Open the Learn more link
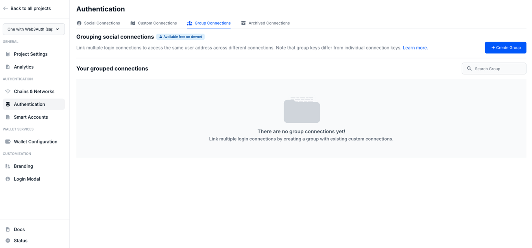 tap(415, 47)
